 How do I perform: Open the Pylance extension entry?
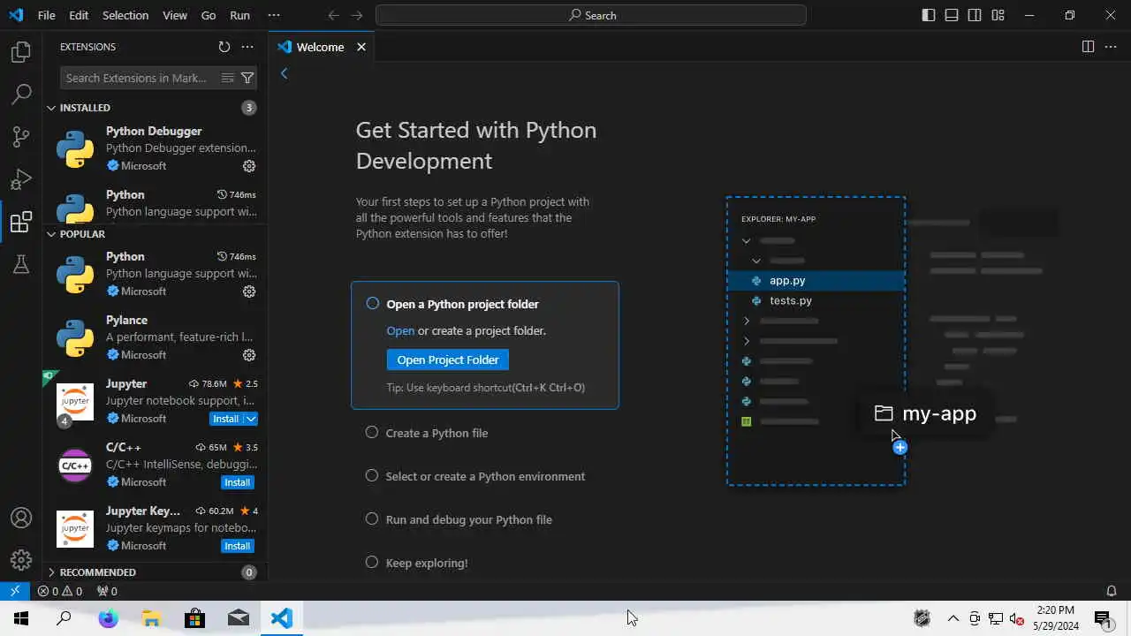[x=156, y=337]
